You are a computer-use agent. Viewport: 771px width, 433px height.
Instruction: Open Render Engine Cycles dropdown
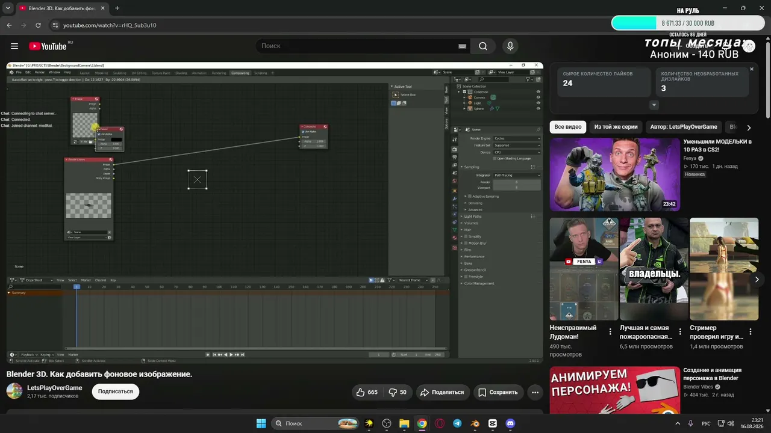(x=517, y=138)
